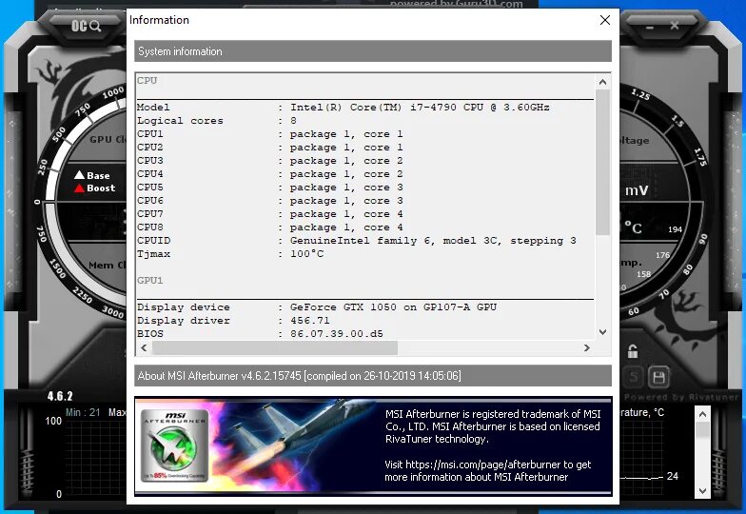Image resolution: width=746 pixels, height=514 pixels.
Task: Select profile slot 5 in Afterburner
Action: pos(634,377)
